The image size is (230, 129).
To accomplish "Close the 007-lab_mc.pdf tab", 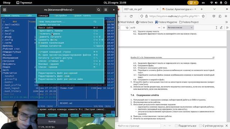I will [x=157, y=9].
